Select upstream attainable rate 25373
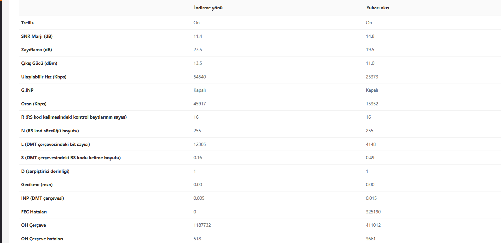501x243 pixels. 372,77
